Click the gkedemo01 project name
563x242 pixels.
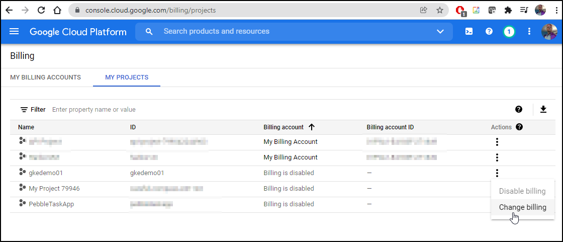[x=46, y=173]
